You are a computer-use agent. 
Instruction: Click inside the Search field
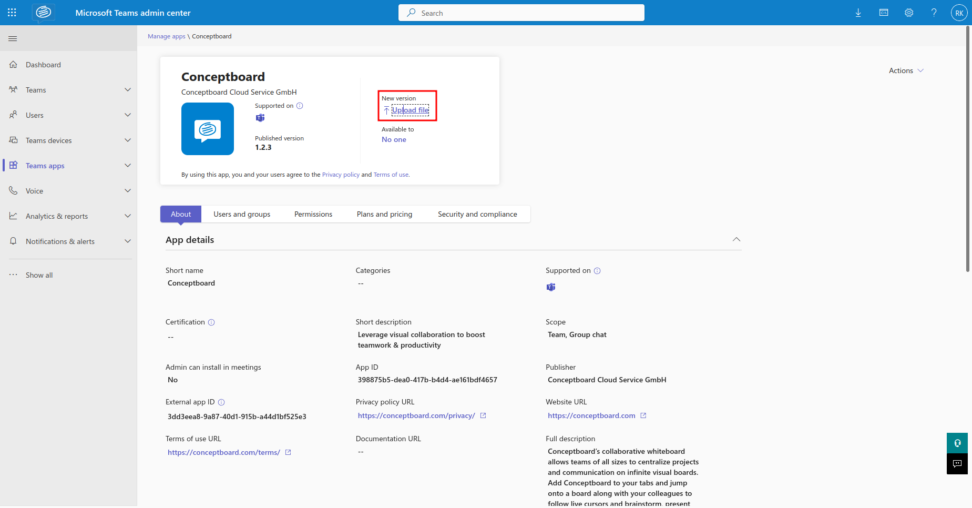(x=521, y=12)
